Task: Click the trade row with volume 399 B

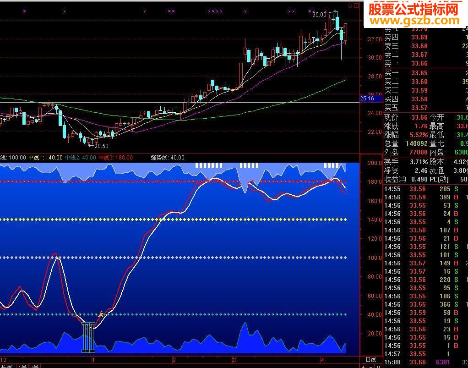Action: pyautogui.click(x=425, y=197)
